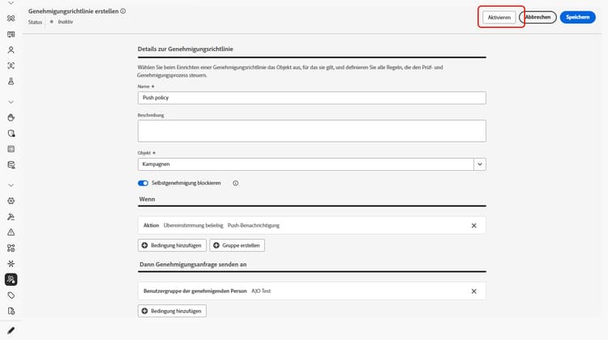Focus the Name field containing Push policy
608x340 pixels.
[311, 97]
